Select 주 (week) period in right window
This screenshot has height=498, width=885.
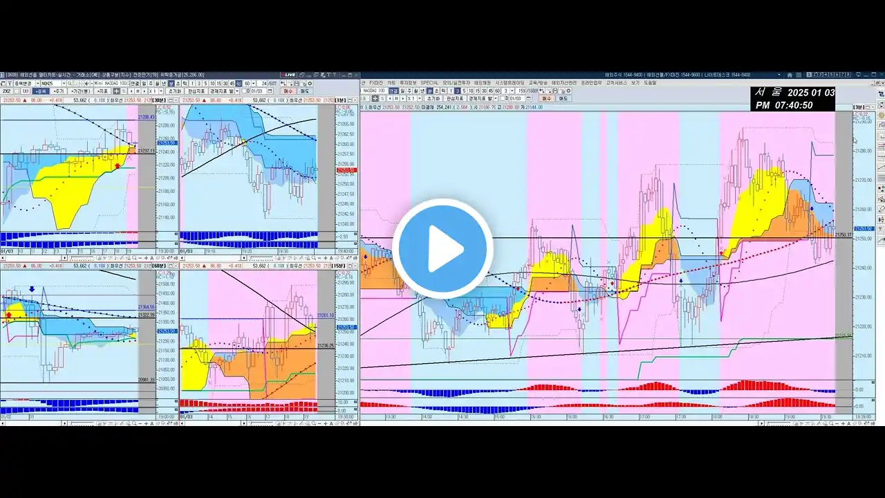coord(409,91)
